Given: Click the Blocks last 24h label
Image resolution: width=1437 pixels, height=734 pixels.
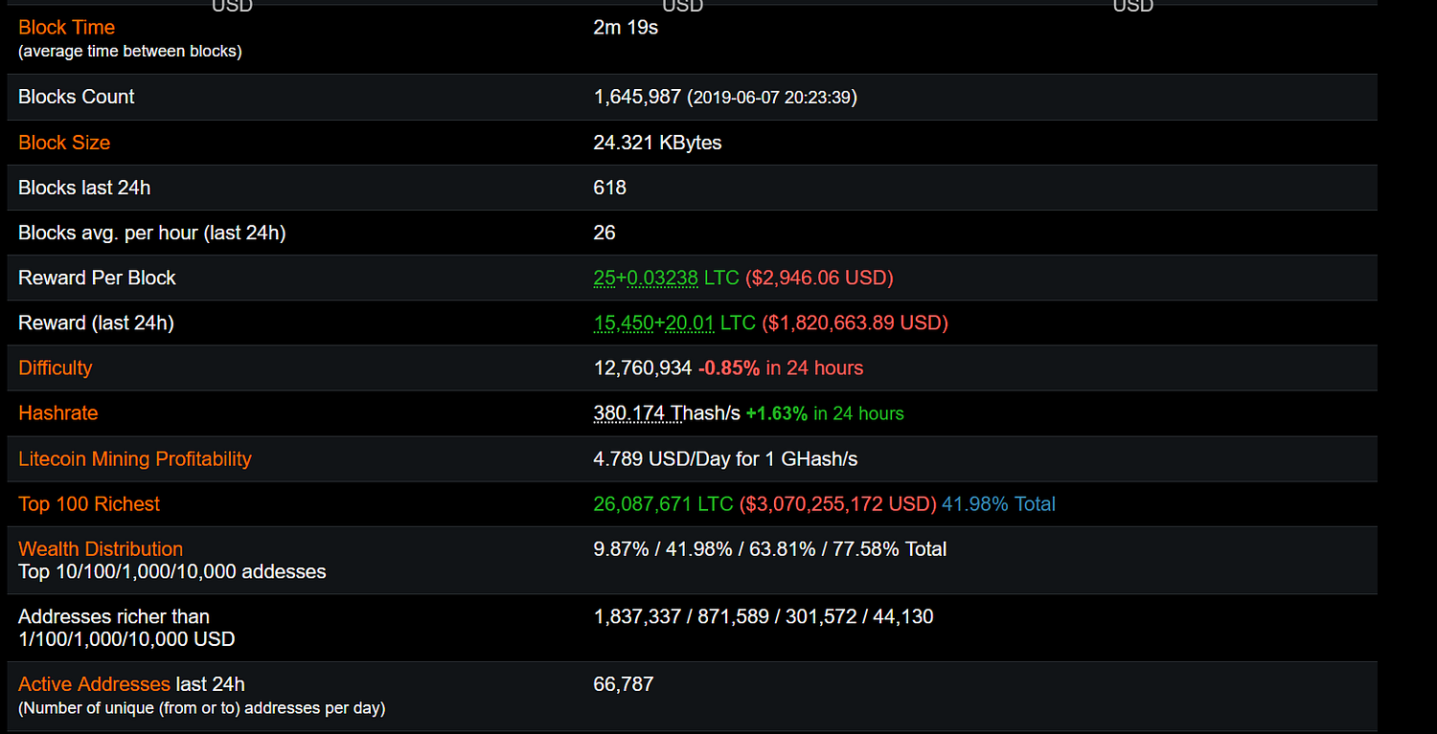Looking at the screenshot, I should click(84, 188).
